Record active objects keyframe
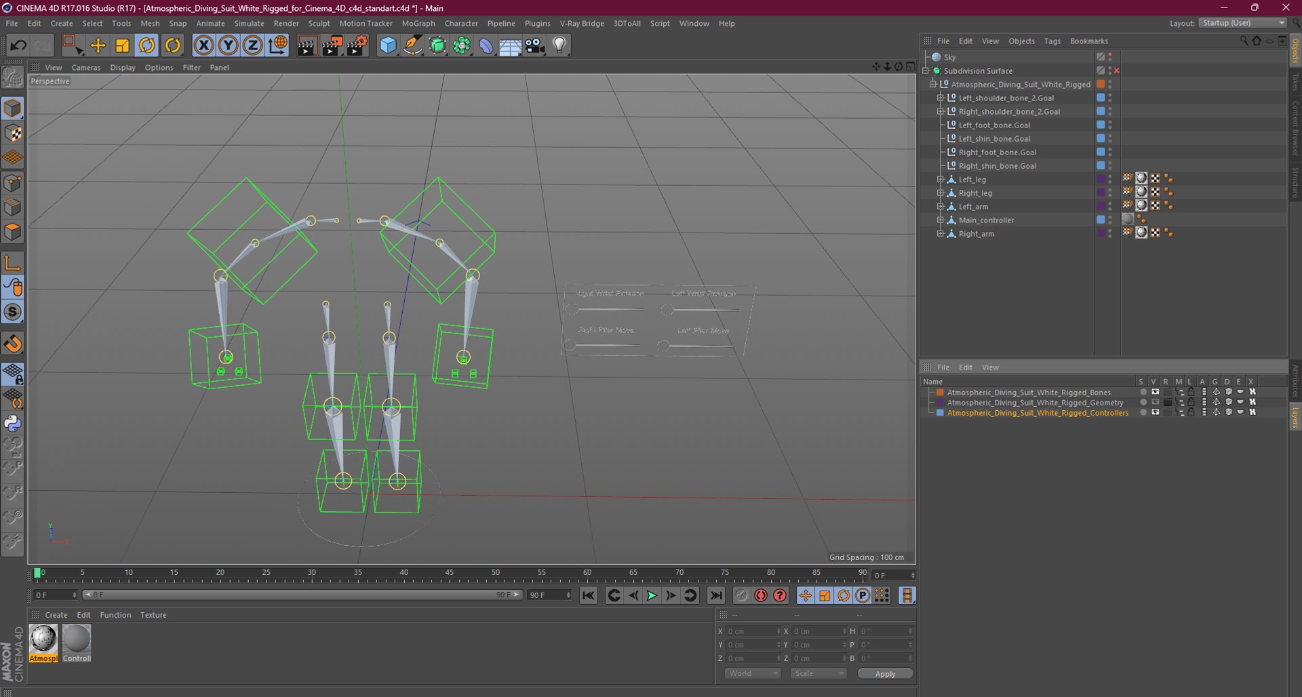Image resolution: width=1302 pixels, height=697 pixels. [742, 595]
